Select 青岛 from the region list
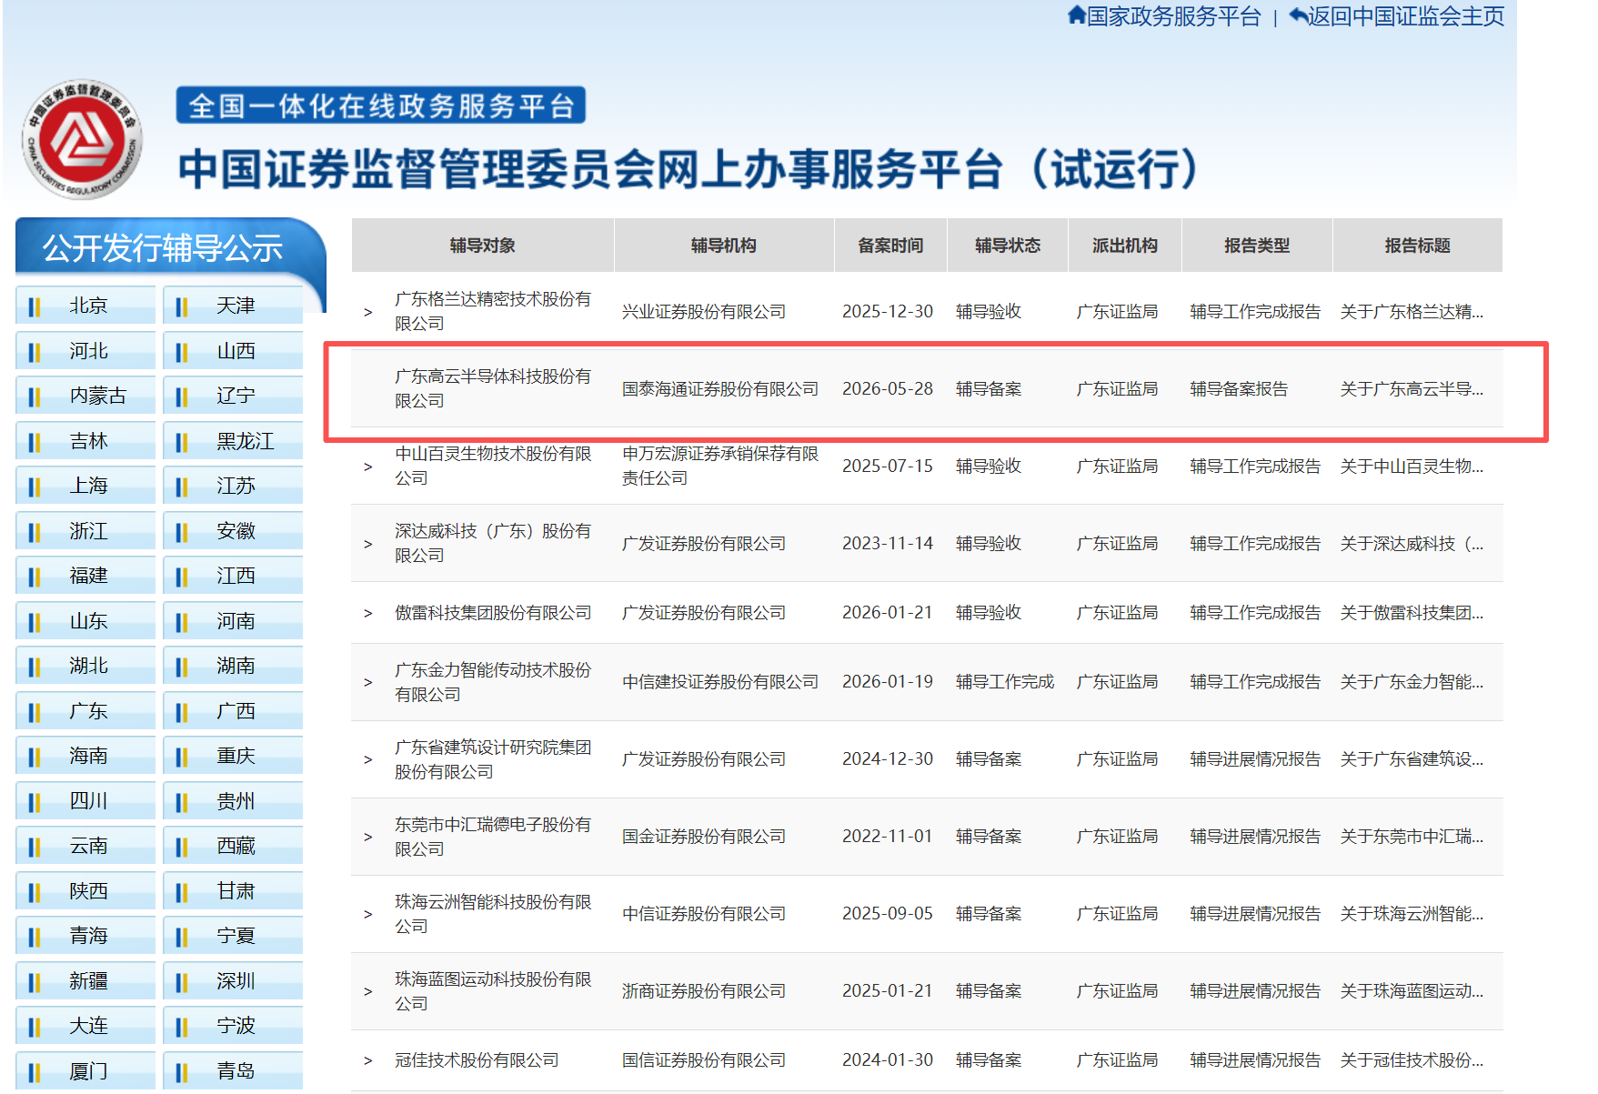 click(233, 1071)
